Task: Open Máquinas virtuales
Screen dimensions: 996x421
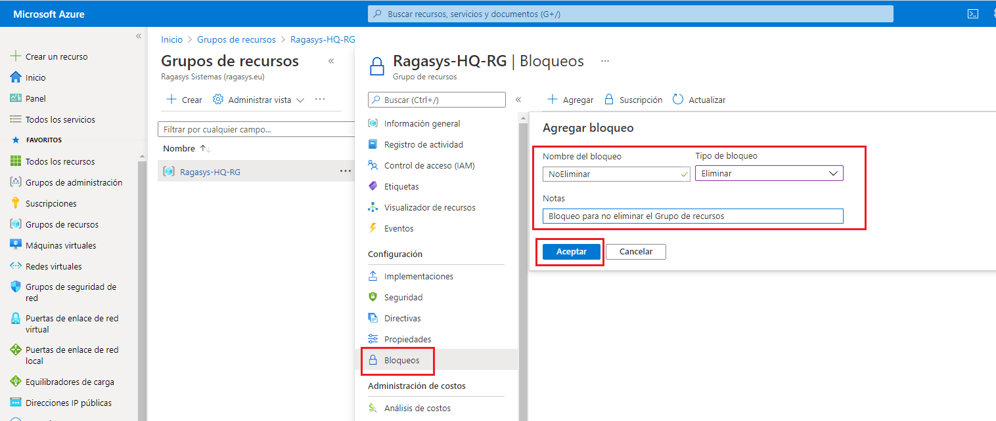Action: pos(53,245)
